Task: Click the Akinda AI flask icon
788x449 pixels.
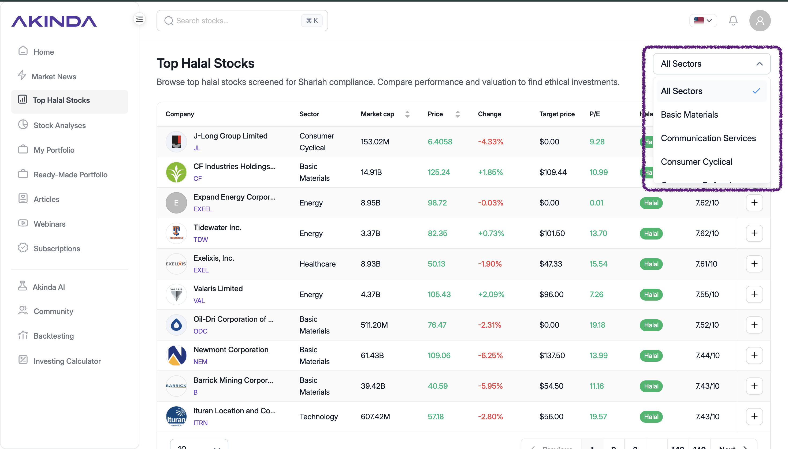Action: (23, 286)
